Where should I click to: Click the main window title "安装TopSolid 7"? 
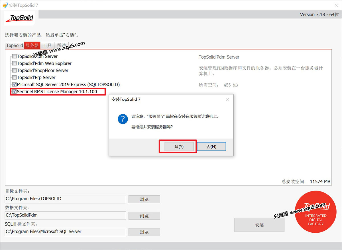(x=24, y=5)
